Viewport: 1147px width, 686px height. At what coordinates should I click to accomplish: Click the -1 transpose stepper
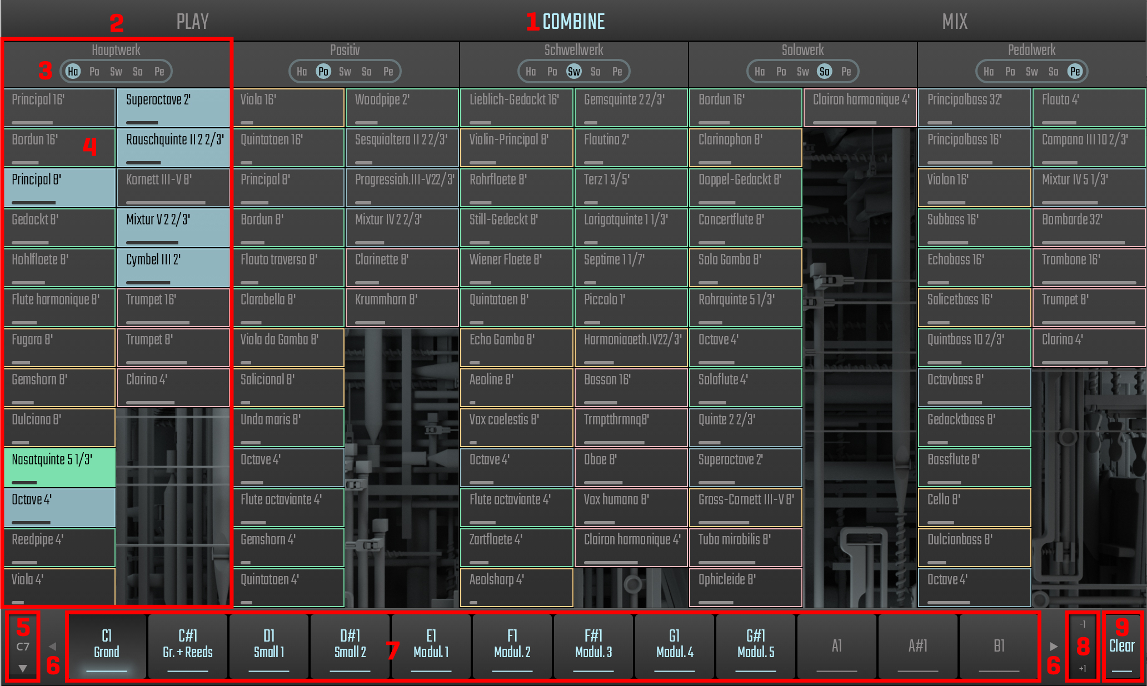point(1082,624)
